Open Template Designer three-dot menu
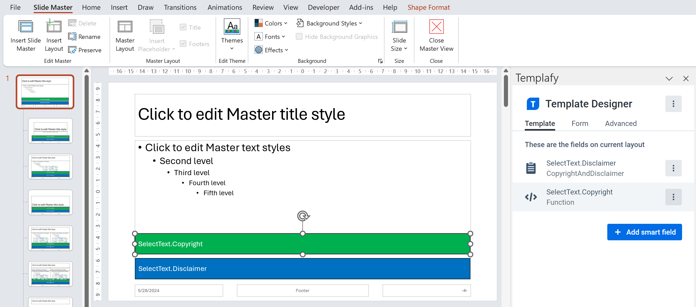696x307 pixels. pyautogui.click(x=673, y=104)
